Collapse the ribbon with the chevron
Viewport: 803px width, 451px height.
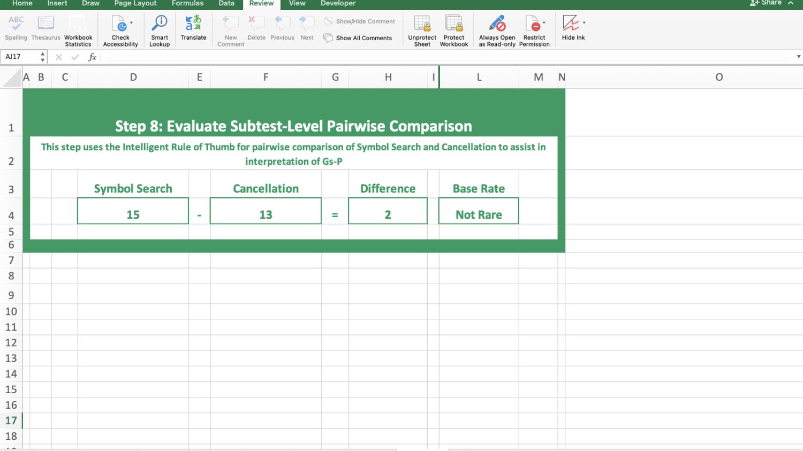point(791,3)
